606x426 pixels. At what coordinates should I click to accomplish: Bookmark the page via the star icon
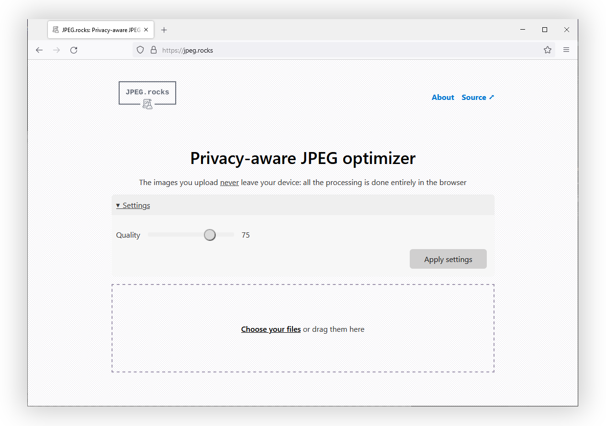tap(547, 50)
